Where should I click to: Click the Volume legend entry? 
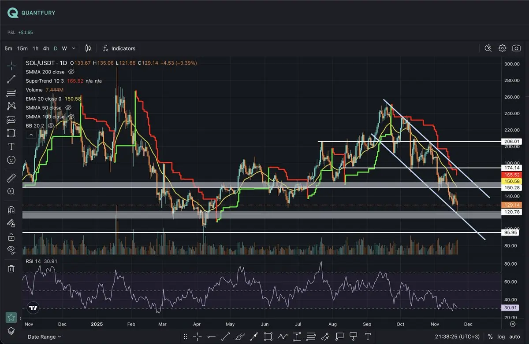(x=34, y=90)
